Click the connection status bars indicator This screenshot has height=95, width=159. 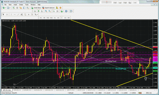(140, 93)
